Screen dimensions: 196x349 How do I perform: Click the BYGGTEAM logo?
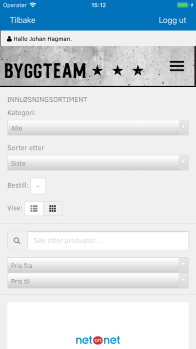tap(74, 71)
